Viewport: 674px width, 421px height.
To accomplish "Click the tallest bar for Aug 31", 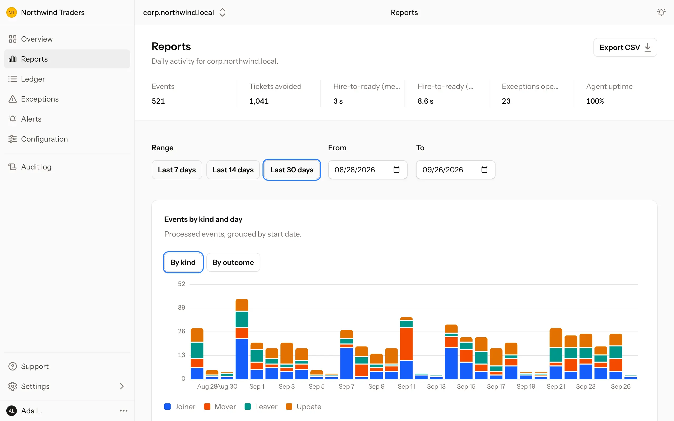I will [242, 339].
